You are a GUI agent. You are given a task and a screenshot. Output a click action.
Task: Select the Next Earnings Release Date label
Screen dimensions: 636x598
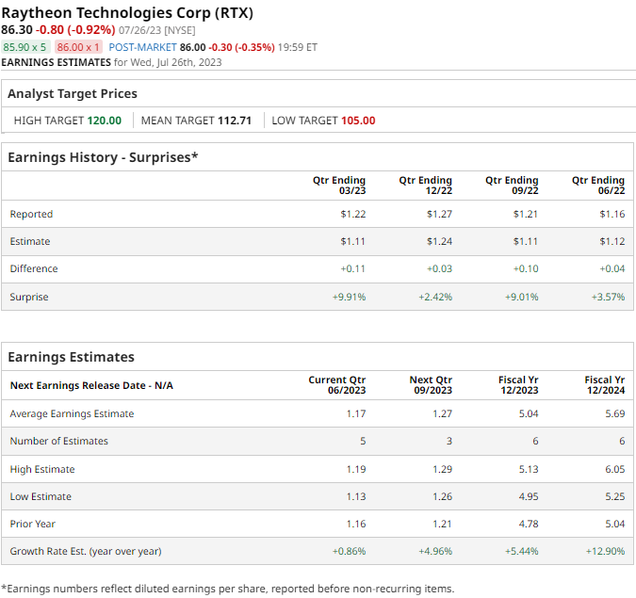91,385
